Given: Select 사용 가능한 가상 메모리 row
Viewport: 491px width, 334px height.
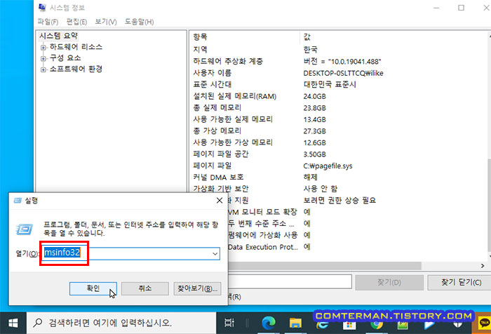Looking at the screenshot, I should click(x=338, y=142).
